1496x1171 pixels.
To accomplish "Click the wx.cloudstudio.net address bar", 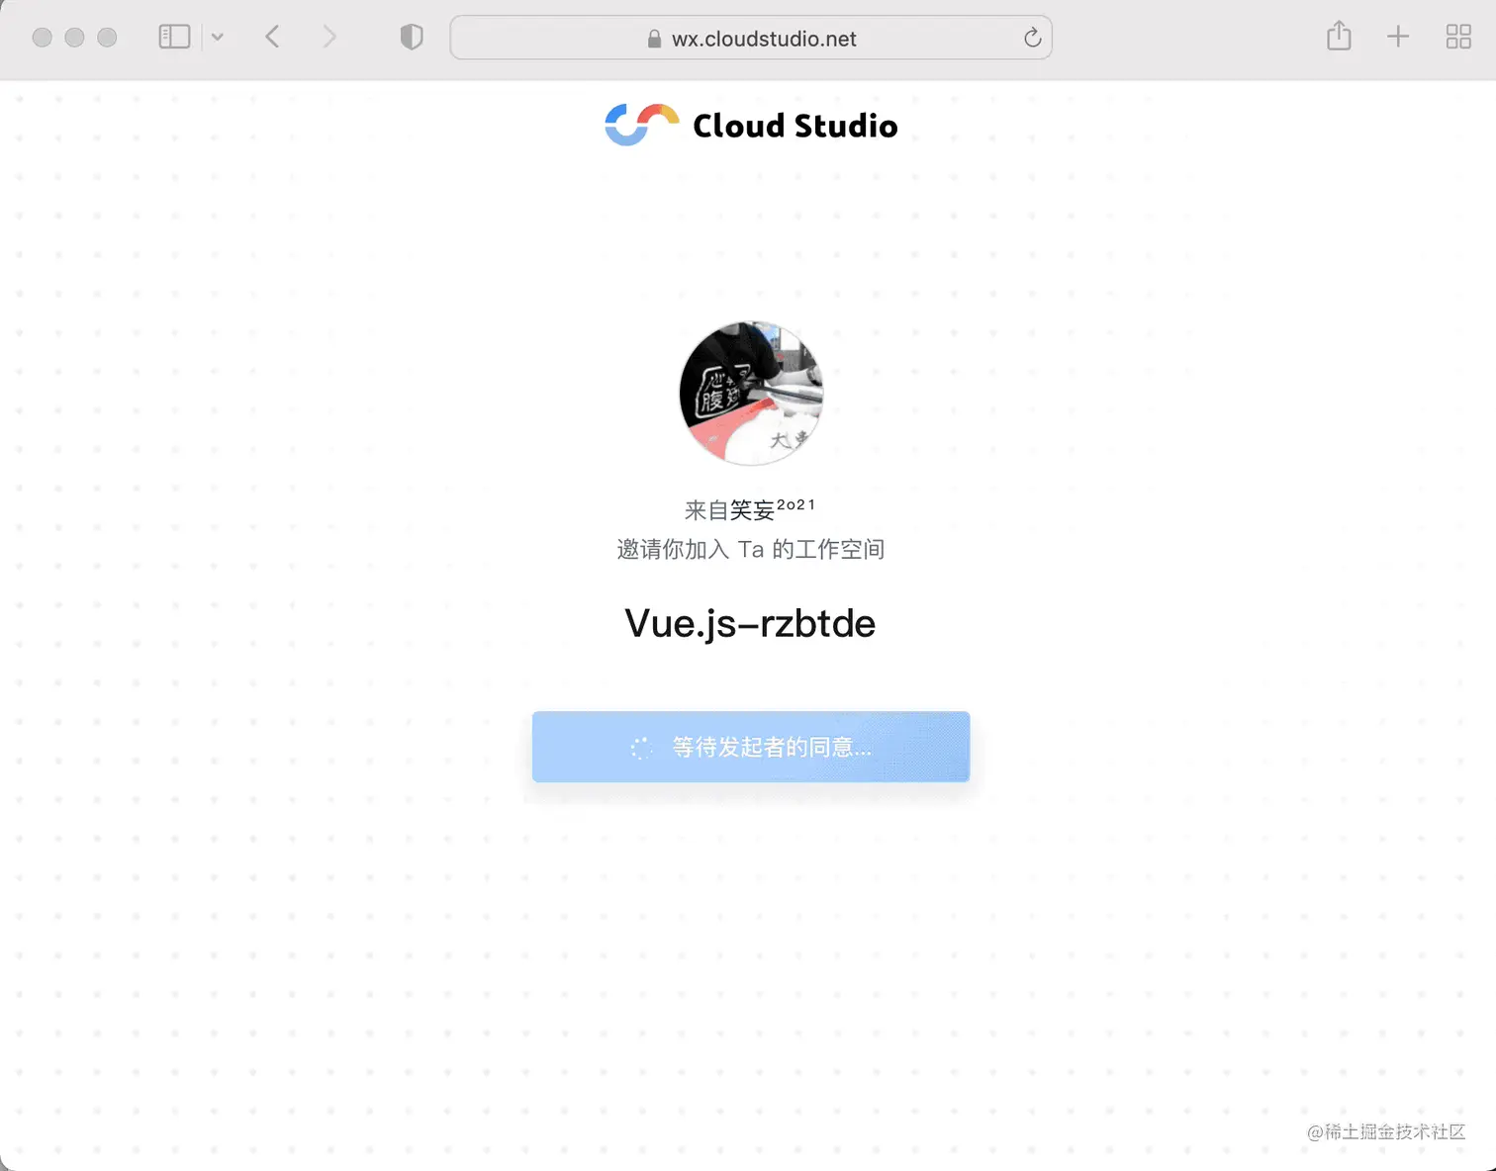I will [x=751, y=38].
